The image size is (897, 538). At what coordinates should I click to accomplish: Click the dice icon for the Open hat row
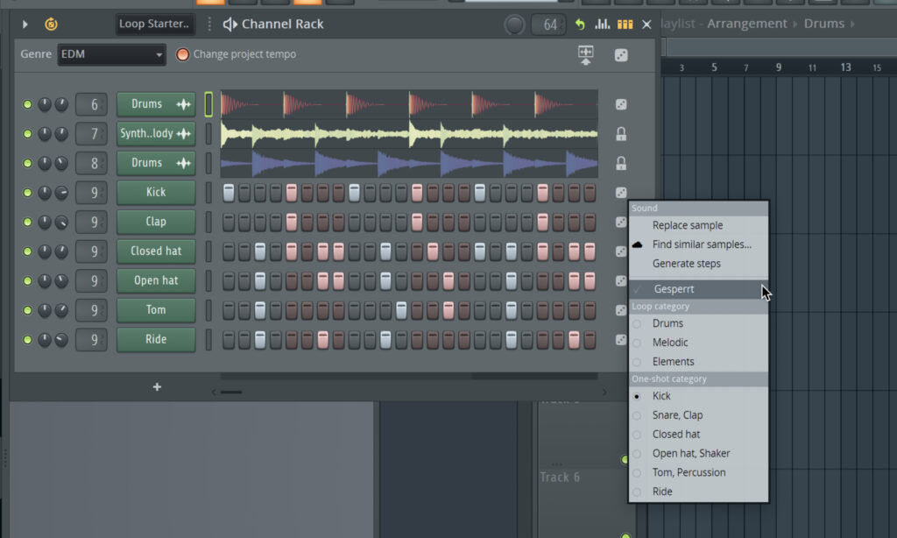pyautogui.click(x=621, y=281)
